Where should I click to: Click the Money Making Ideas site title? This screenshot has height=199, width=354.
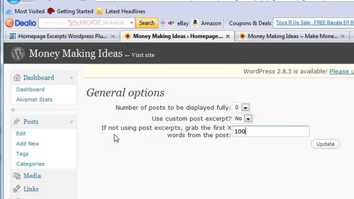(76, 54)
